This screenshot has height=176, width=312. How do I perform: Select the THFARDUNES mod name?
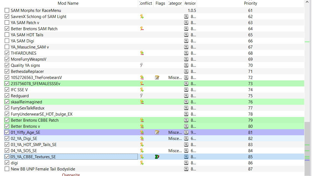(x=24, y=53)
